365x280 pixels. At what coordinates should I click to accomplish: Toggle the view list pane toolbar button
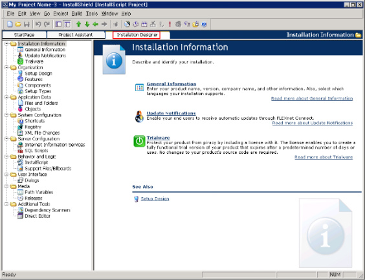[x=58, y=24]
